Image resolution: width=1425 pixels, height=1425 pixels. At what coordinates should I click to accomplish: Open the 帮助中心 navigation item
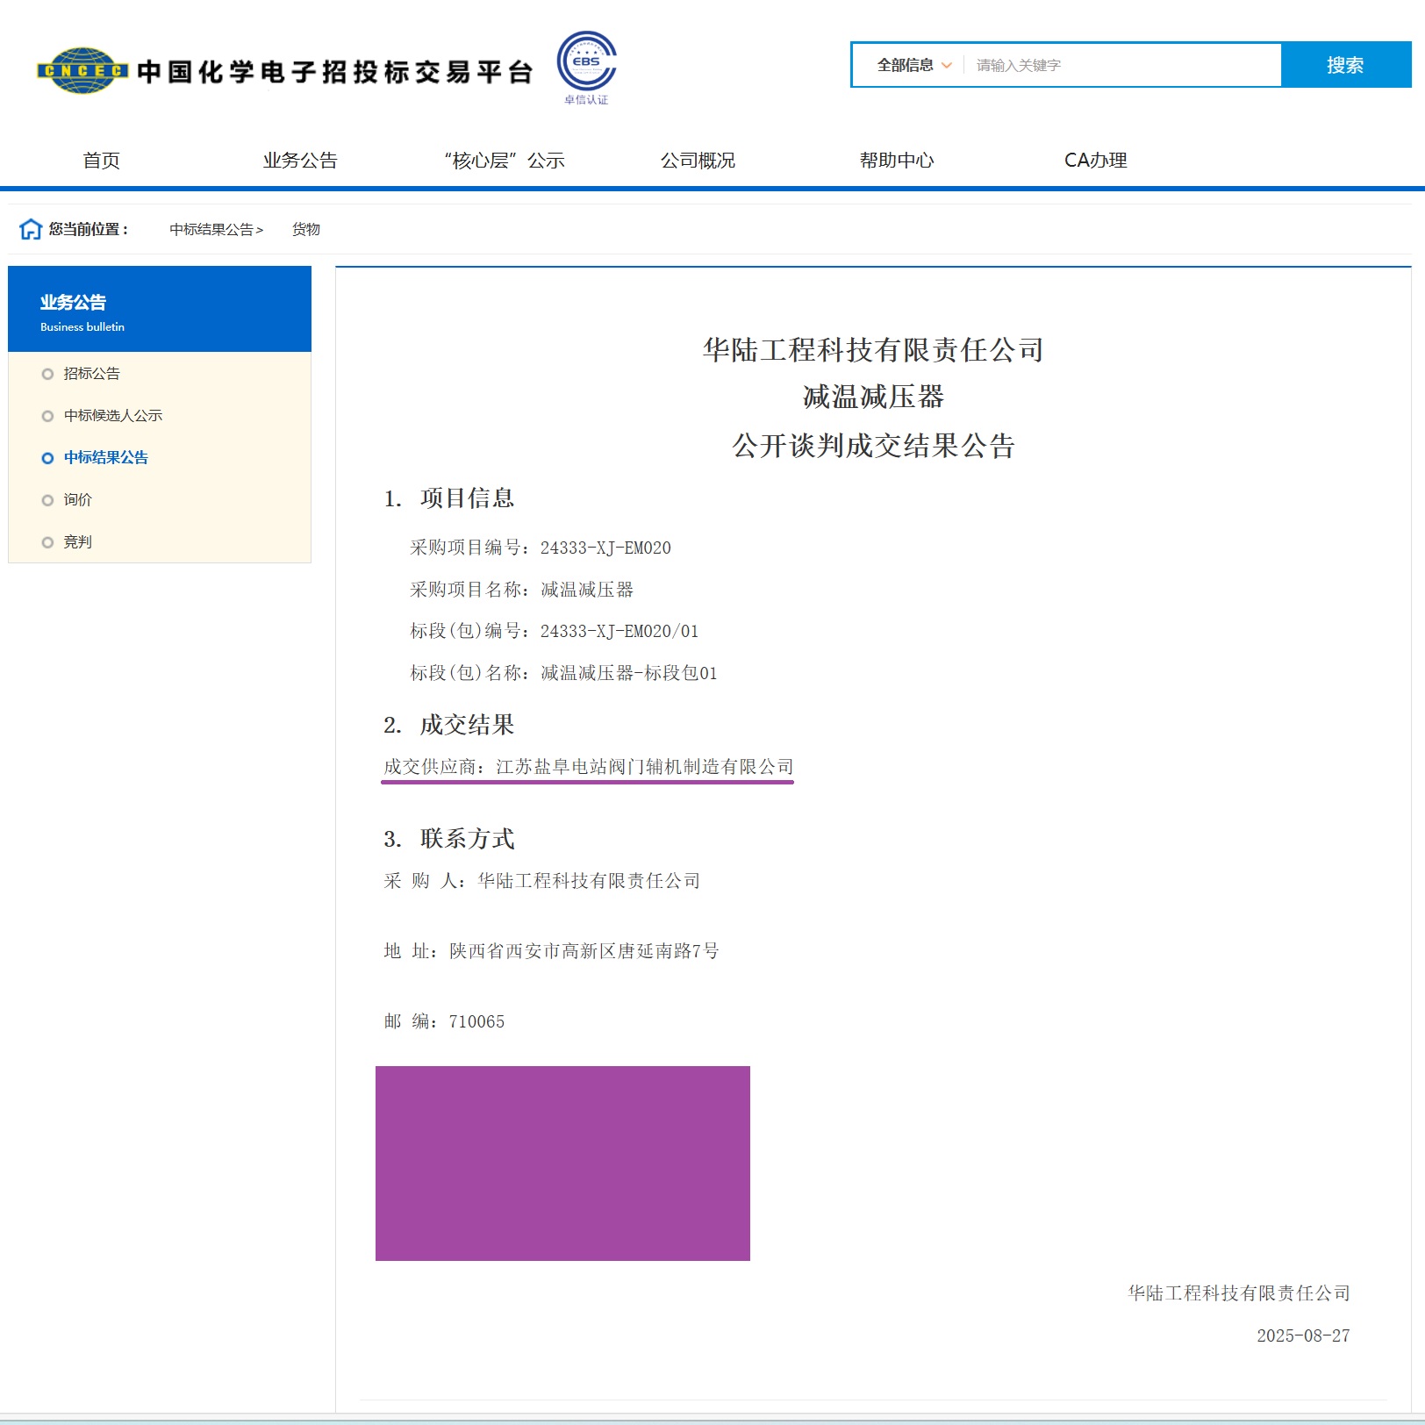(897, 161)
